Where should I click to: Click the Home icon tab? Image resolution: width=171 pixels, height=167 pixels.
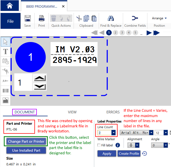pyautogui.click(x=10, y=6)
